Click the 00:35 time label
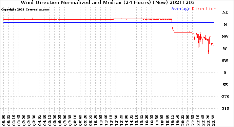Image resolution: width=234 pixels, height=127 pixels. tap(9, 120)
